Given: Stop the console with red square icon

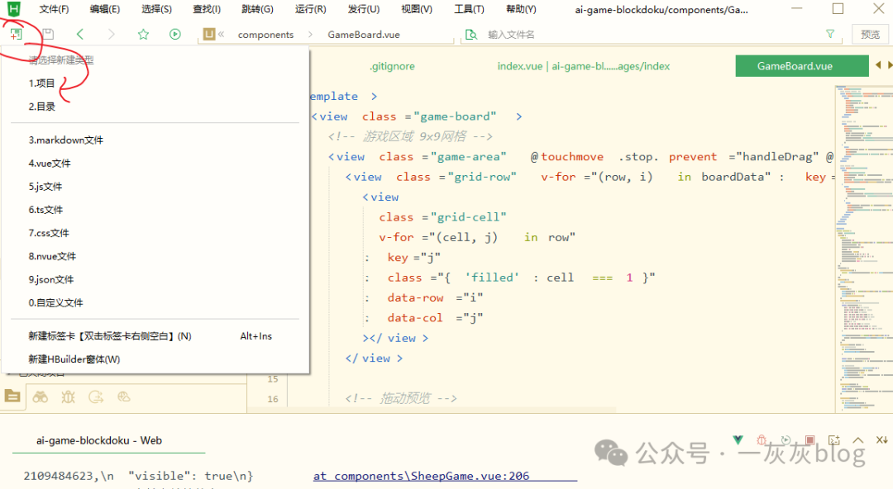Looking at the screenshot, I should [x=809, y=440].
